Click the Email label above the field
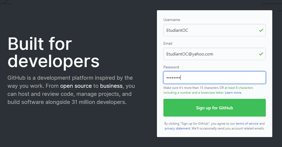The width and height of the screenshot is (282, 147). pyautogui.click(x=168, y=43)
